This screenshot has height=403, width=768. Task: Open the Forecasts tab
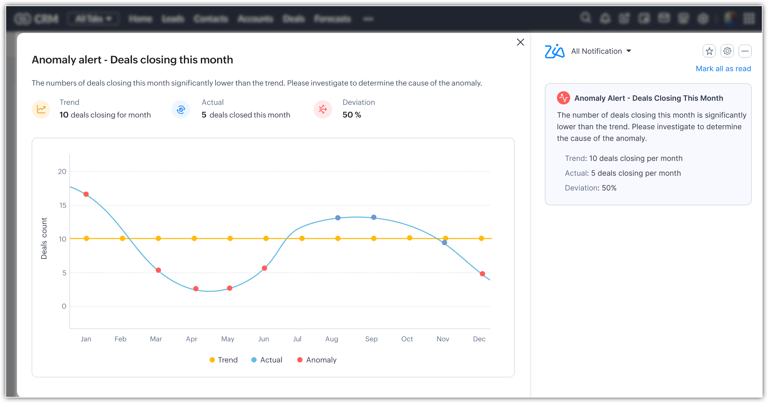tap(332, 19)
